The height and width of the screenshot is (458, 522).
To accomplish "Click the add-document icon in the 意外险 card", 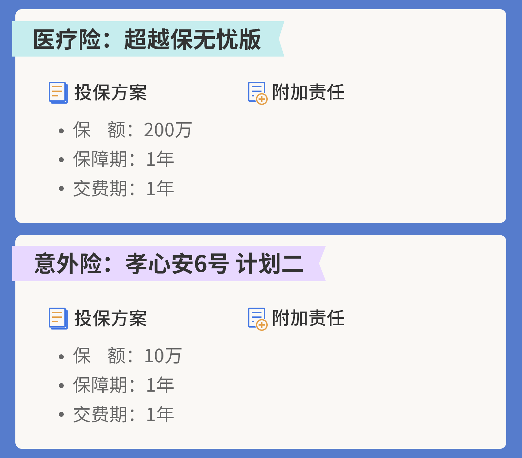I will tap(258, 319).
